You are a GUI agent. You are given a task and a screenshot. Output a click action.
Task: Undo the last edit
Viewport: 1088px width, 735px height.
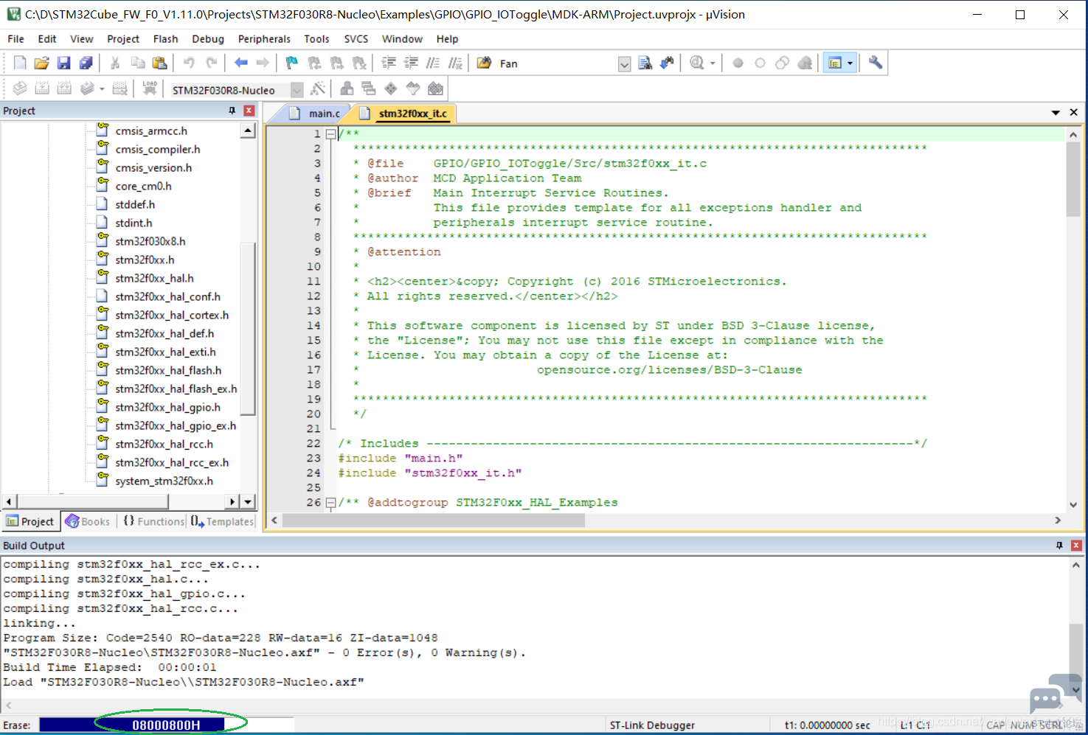click(189, 63)
